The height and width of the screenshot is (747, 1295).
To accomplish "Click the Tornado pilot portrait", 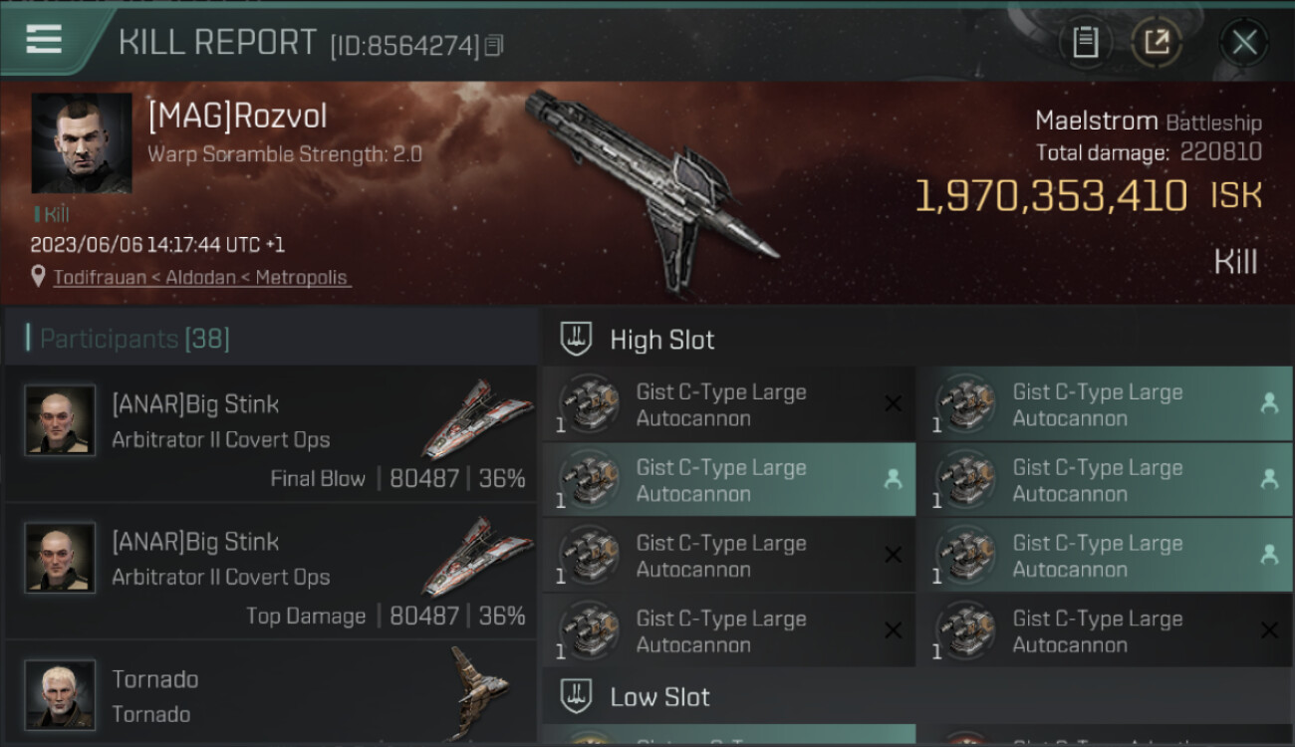I will coord(60,694).
